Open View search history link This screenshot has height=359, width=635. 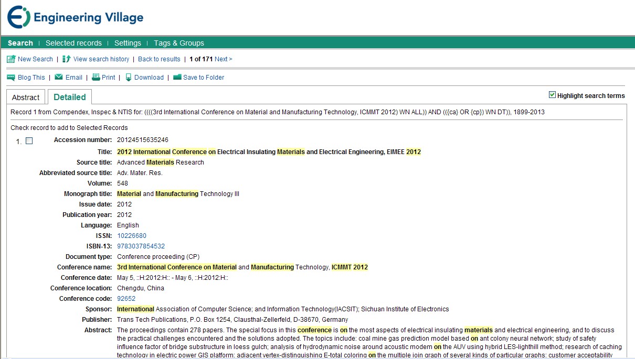pos(101,59)
